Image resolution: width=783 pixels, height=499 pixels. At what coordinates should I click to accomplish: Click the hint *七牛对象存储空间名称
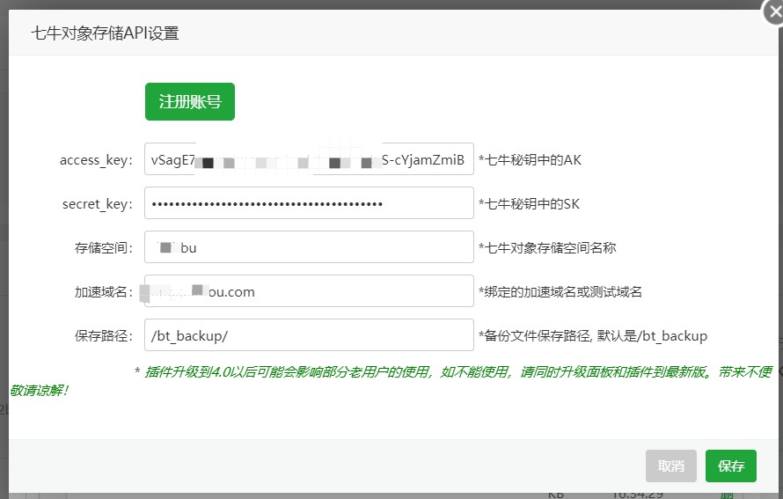pyautogui.click(x=547, y=248)
